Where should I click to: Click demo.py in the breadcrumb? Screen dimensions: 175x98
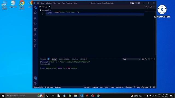point(45,10)
